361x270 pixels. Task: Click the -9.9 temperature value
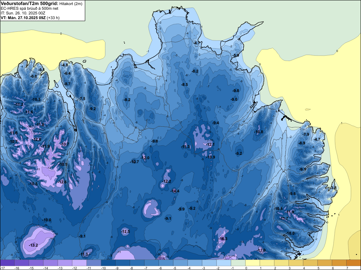[x=181, y=209]
